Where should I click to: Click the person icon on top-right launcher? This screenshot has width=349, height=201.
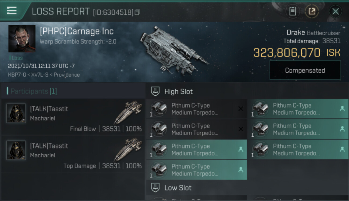(x=342, y=109)
